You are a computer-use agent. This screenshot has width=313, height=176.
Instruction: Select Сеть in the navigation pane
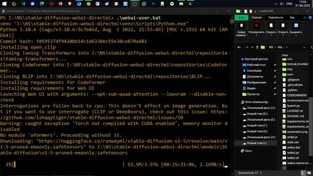tap(246, 151)
